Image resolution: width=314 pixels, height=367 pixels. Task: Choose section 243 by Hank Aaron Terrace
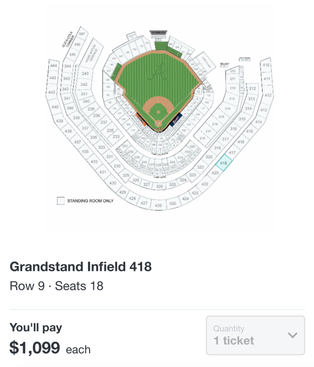click(x=85, y=73)
